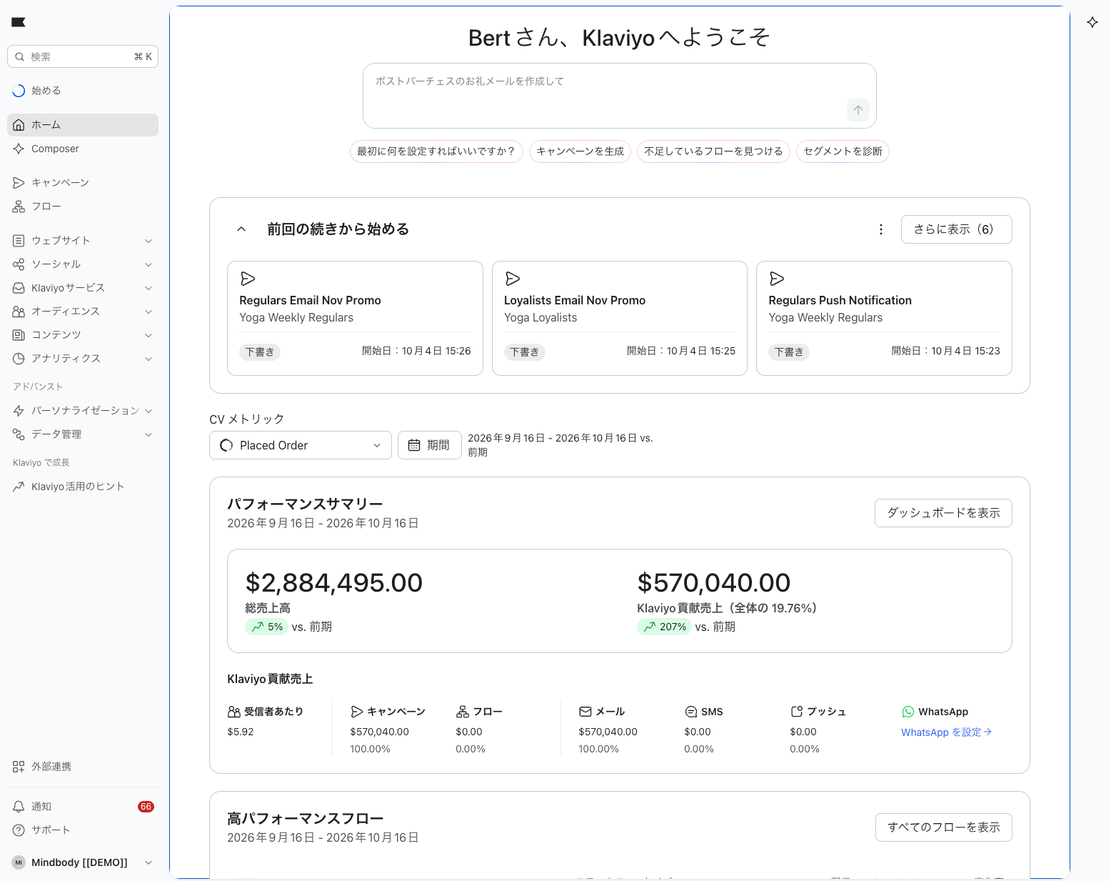This screenshot has width=1111, height=881.
Task: Click the さらに表示（6）button
Action: pos(957,229)
